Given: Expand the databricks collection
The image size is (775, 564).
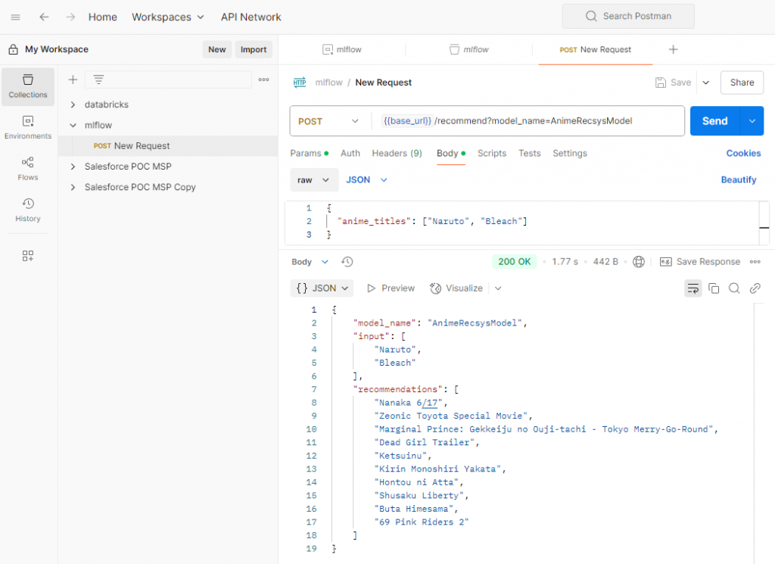Looking at the screenshot, I should (73, 104).
